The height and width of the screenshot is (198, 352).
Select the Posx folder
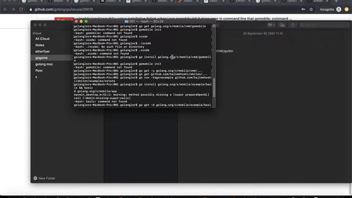[39, 70]
